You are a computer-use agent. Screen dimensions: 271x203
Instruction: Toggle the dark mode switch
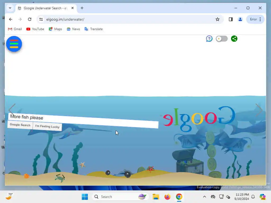click(x=222, y=39)
